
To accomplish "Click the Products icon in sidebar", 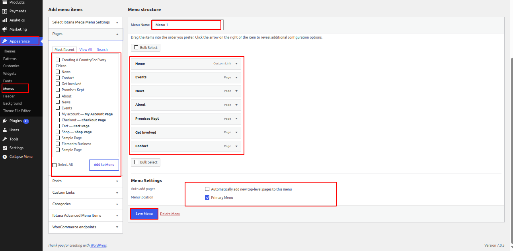I will 5,2.
